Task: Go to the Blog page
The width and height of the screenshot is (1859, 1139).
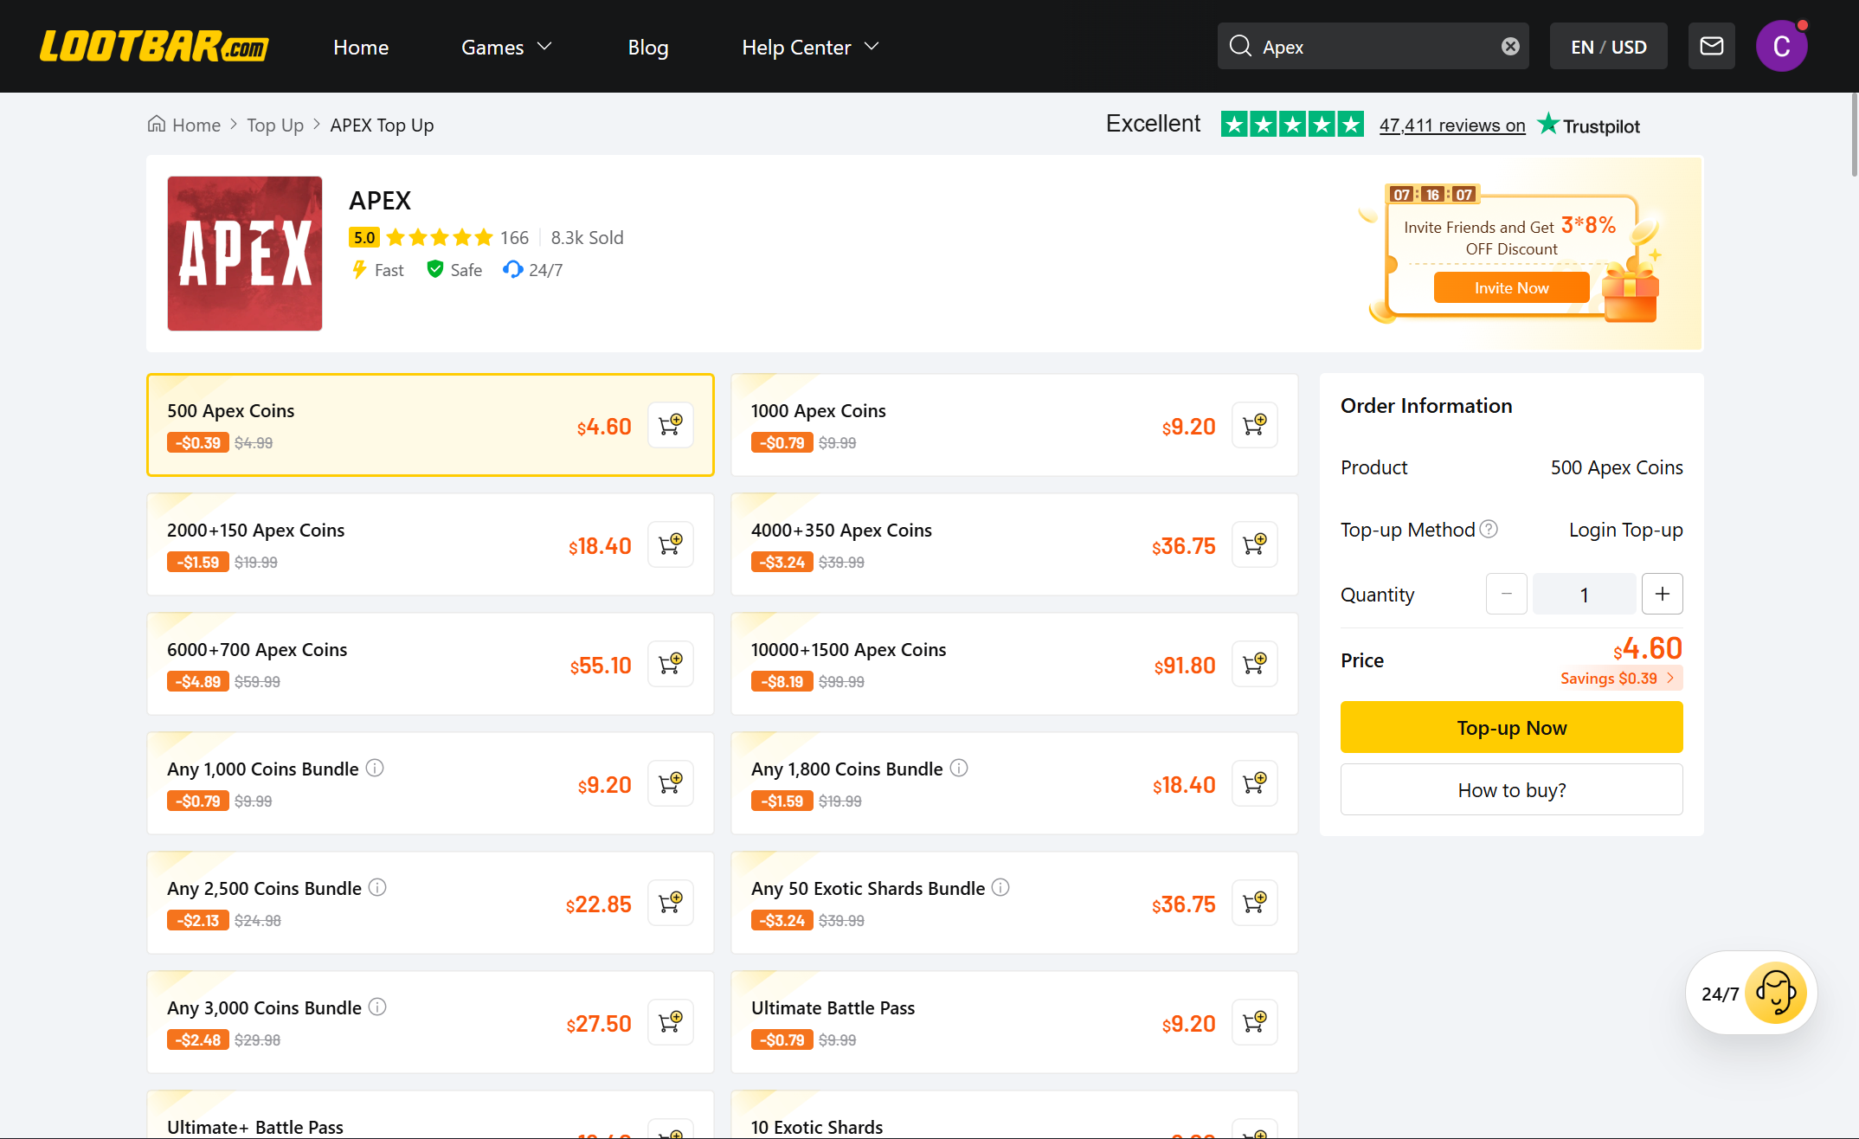Action: click(647, 47)
